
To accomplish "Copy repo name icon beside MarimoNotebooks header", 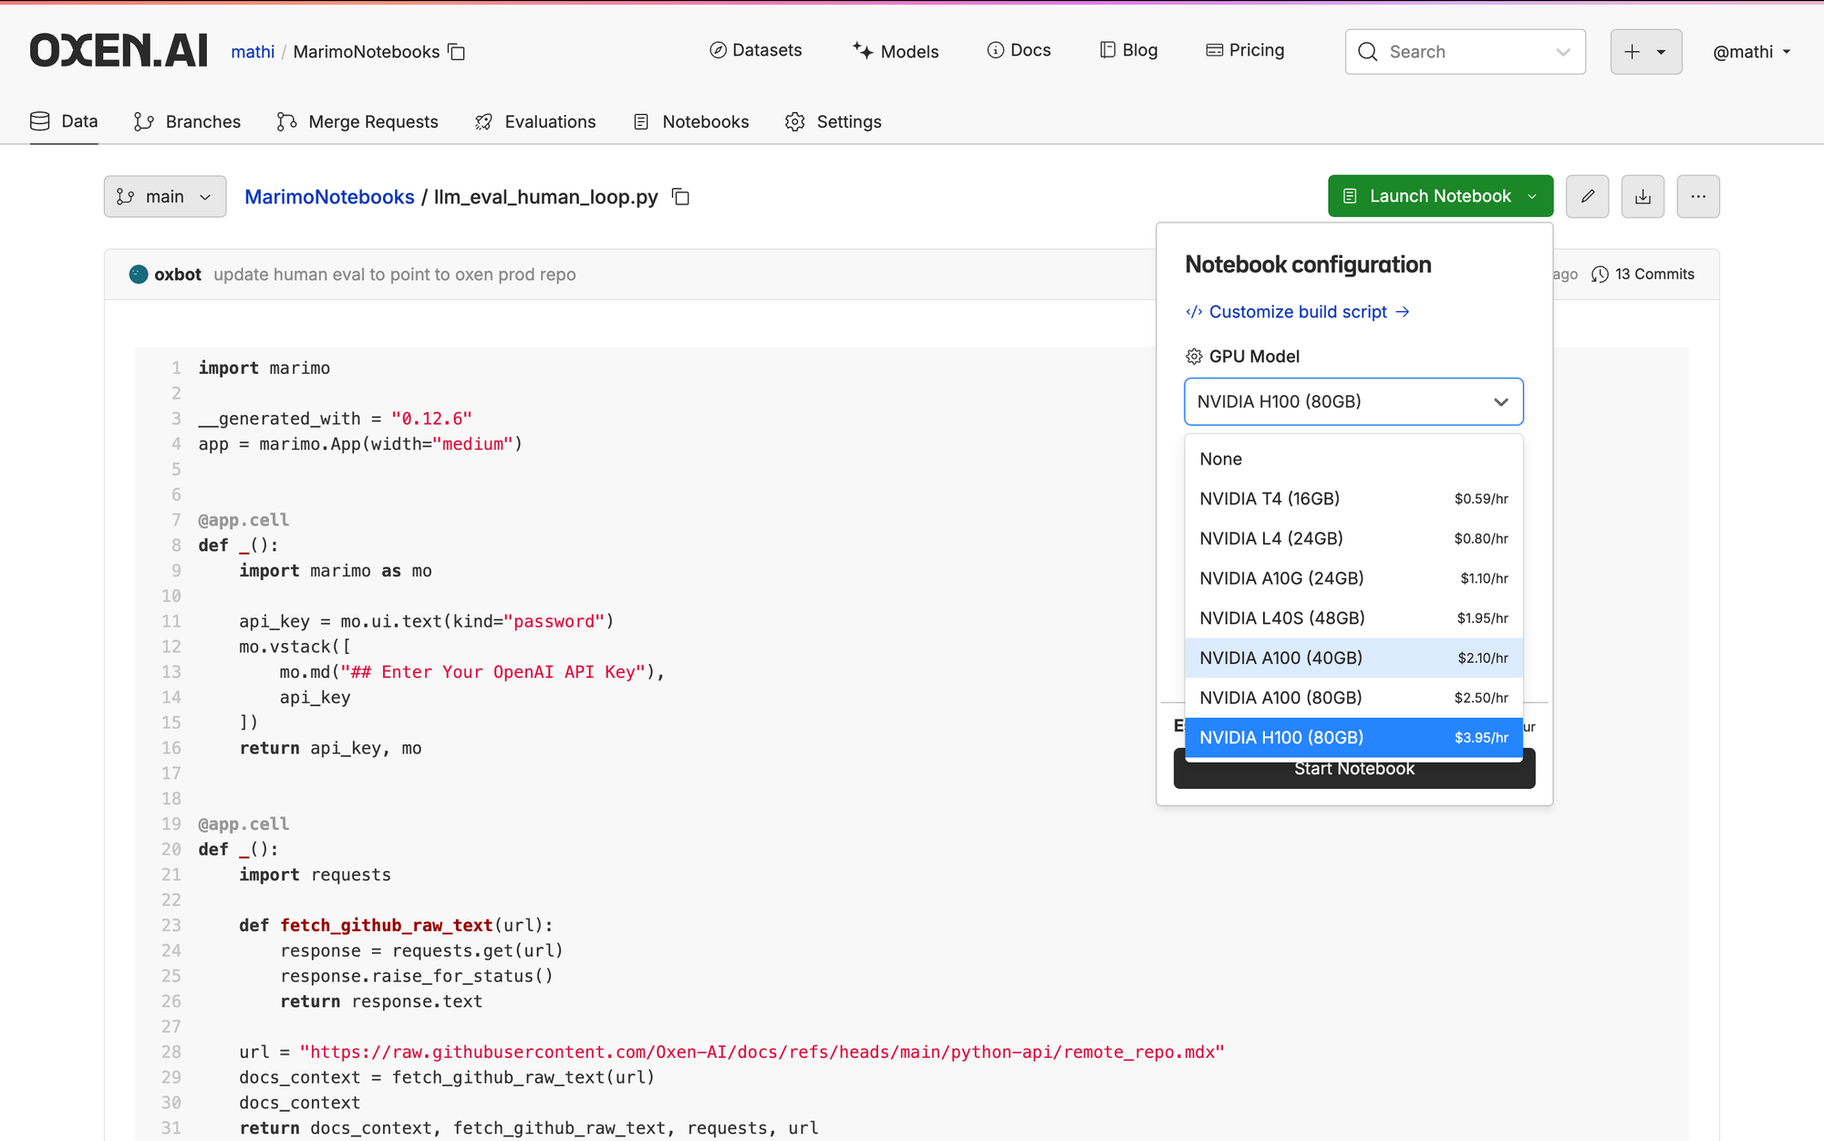I will 457,52.
